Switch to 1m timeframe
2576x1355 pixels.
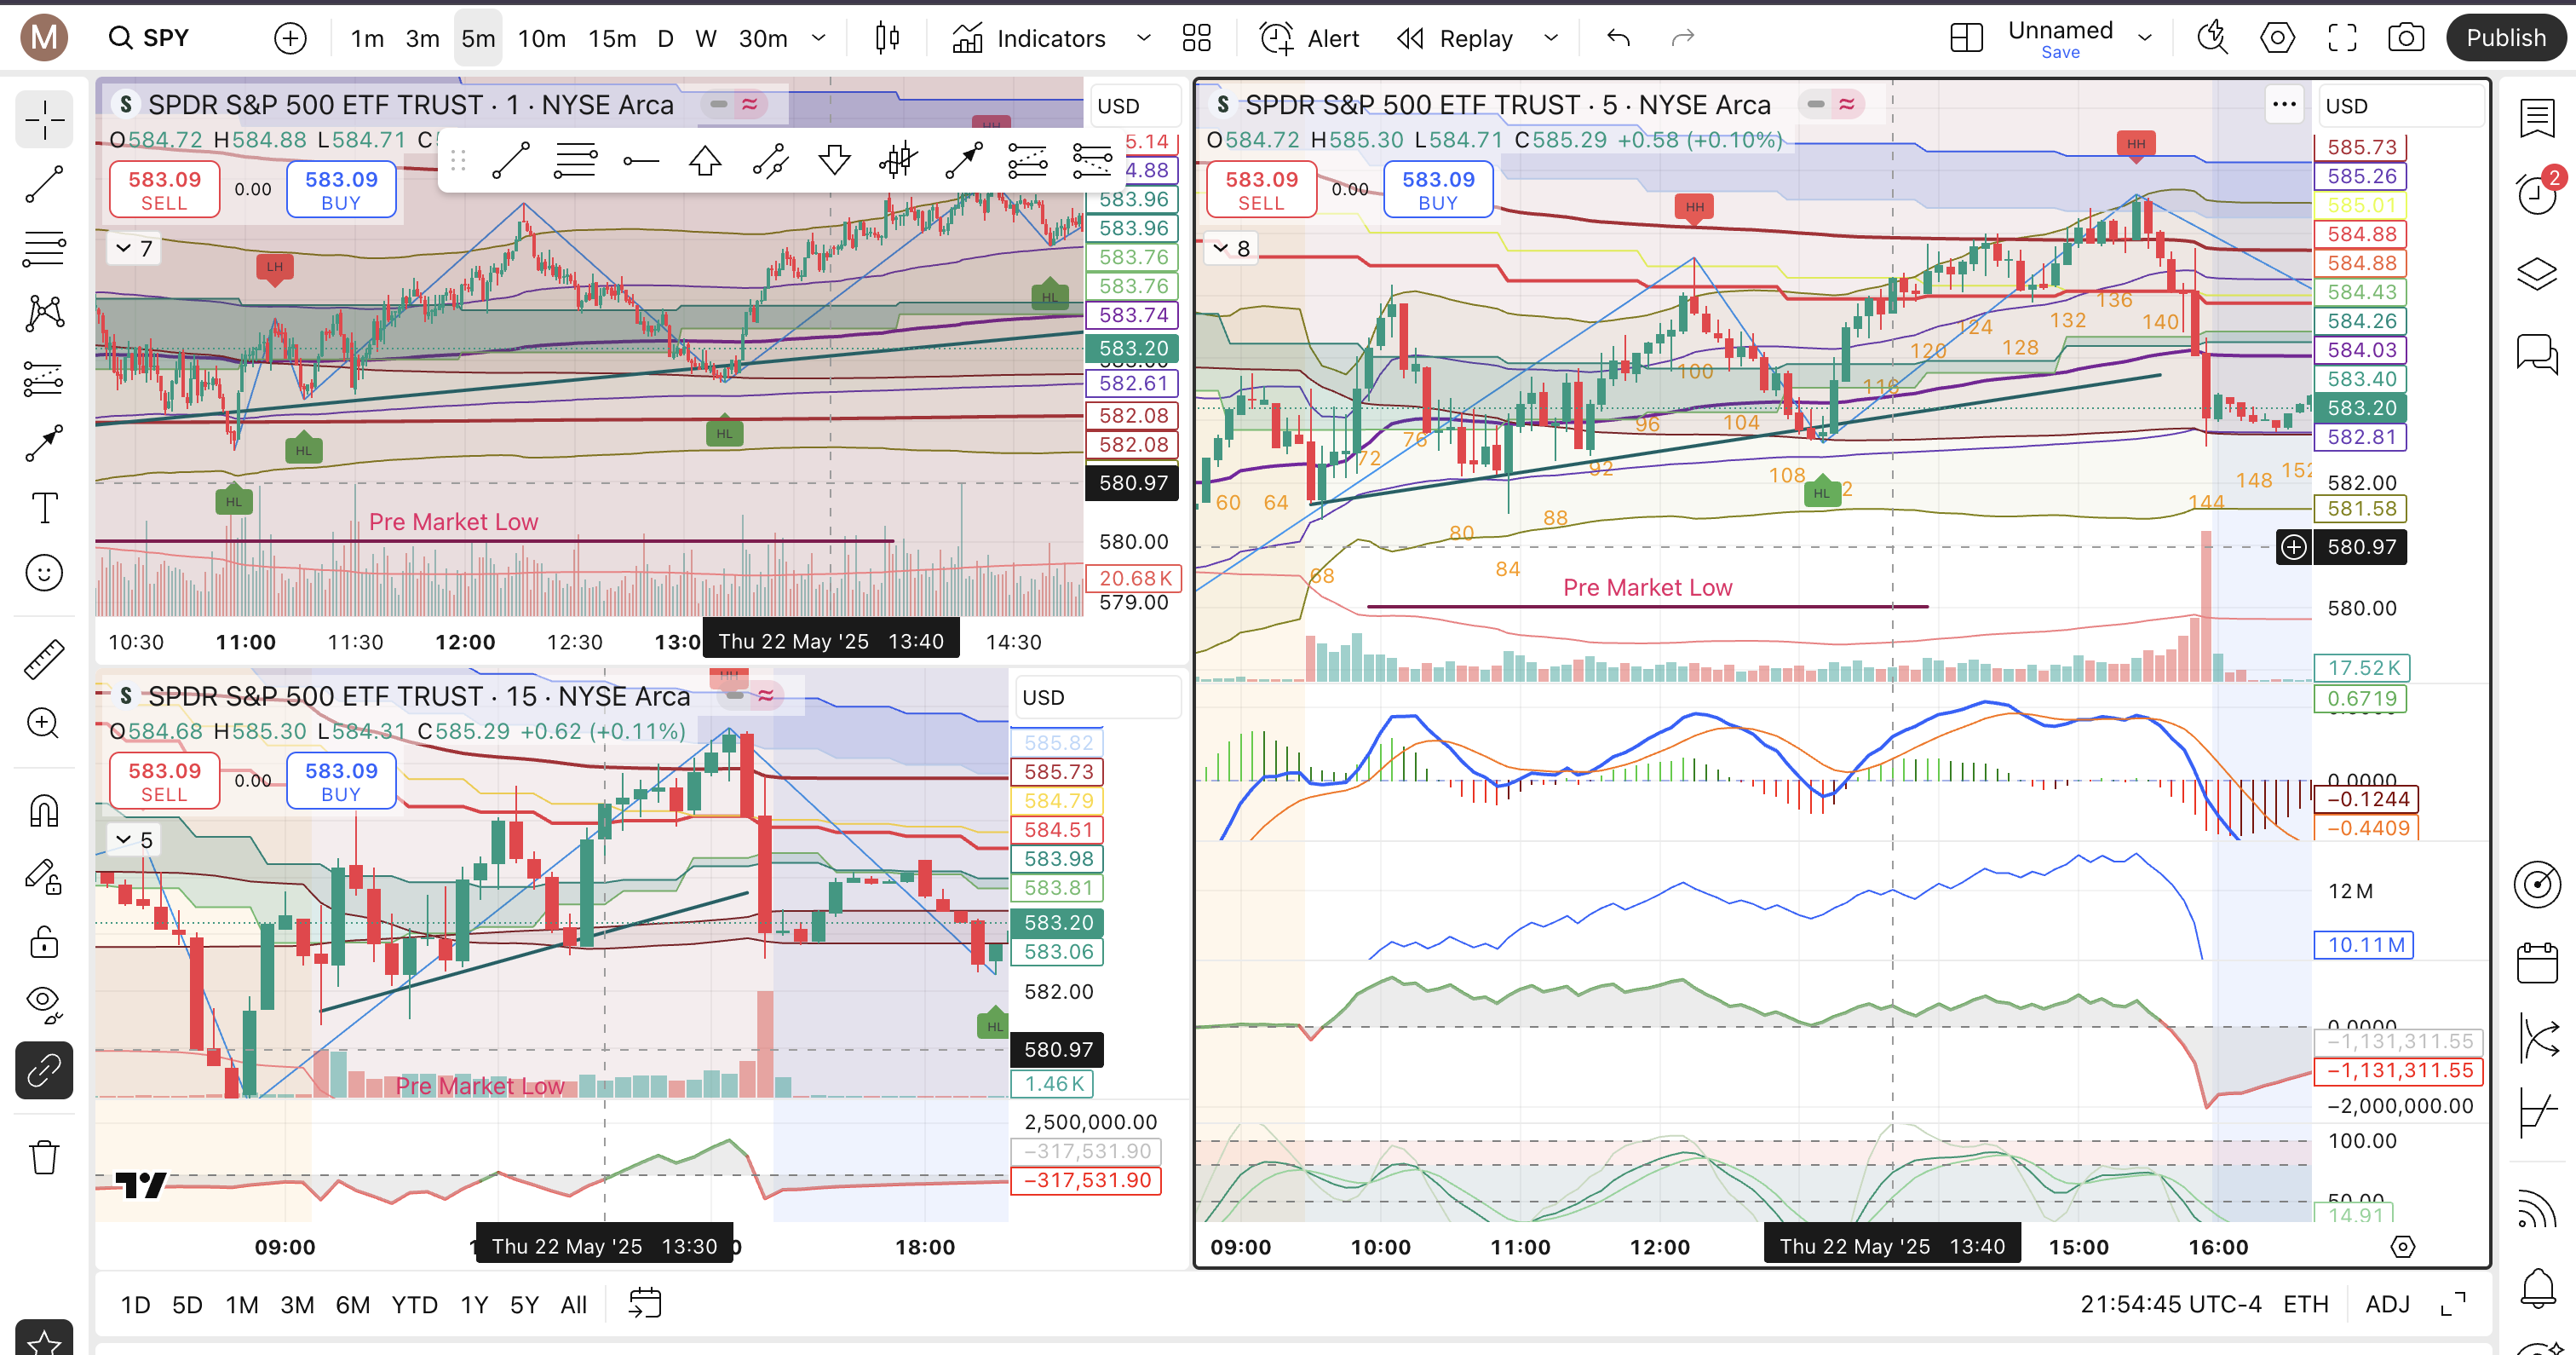tap(367, 38)
